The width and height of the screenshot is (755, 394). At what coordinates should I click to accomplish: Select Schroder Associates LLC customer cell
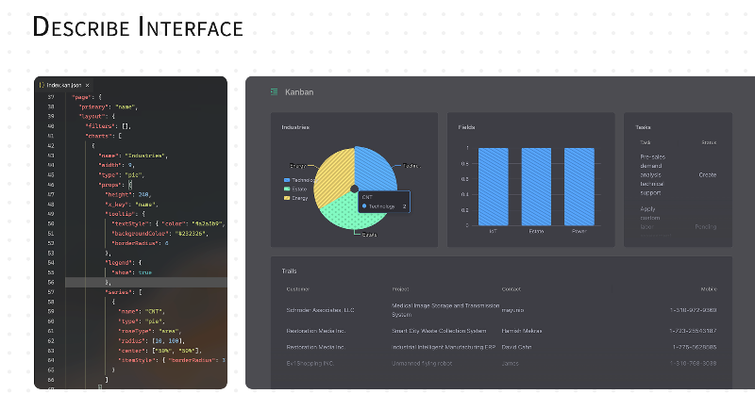point(320,310)
